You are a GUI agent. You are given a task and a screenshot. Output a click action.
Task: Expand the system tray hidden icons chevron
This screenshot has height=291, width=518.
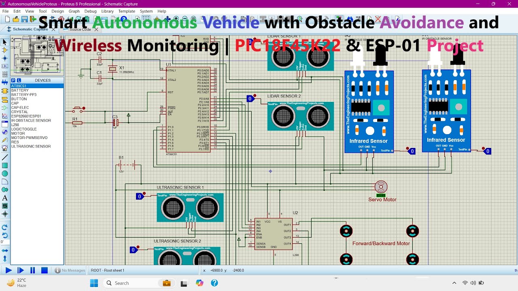pyautogui.click(x=454, y=283)
